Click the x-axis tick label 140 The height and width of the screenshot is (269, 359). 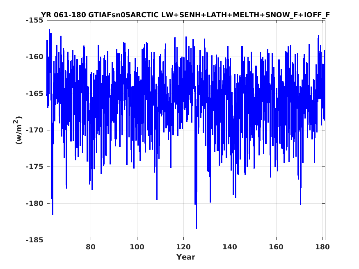pos(230,247)
